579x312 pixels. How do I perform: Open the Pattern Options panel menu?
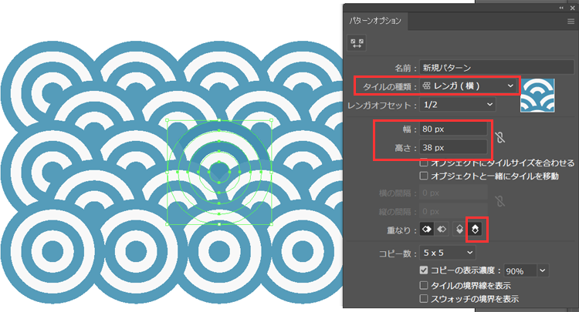point(571,22)
